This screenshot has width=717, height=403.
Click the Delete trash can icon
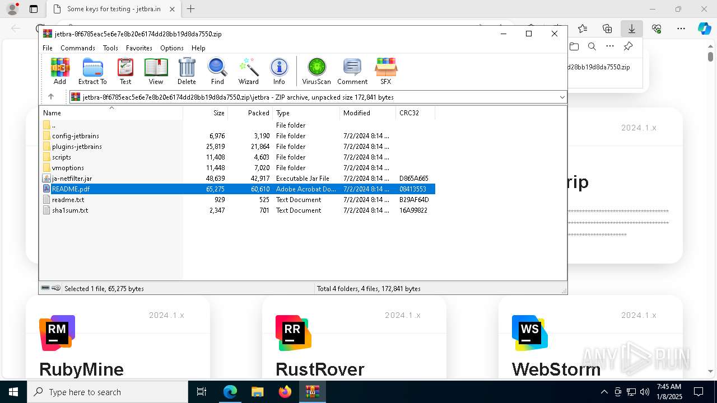tap(187, 71)
